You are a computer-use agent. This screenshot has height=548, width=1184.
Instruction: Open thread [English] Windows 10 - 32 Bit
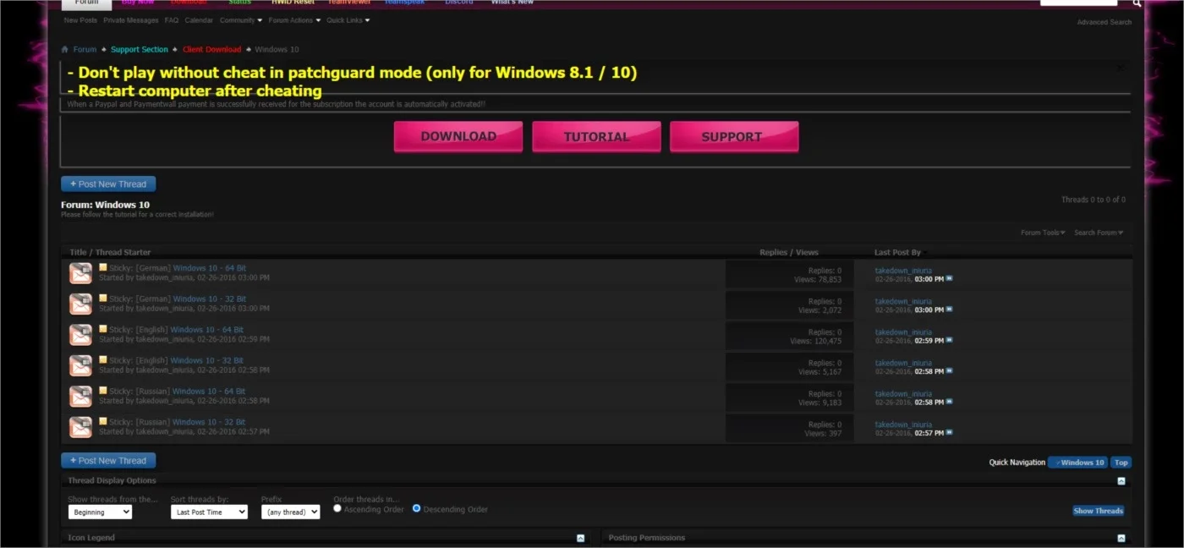tap(207, 360)
